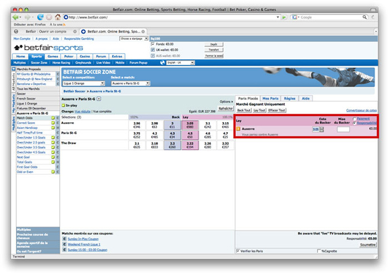Click the Effacer Tout button
The height and width of the screenshot is (274, 389).
[x=277, y=110]
